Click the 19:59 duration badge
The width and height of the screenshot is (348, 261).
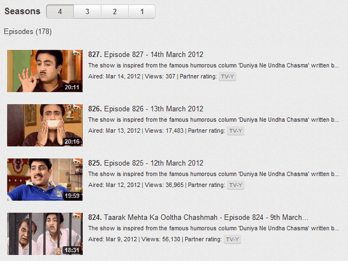point(72,196)
